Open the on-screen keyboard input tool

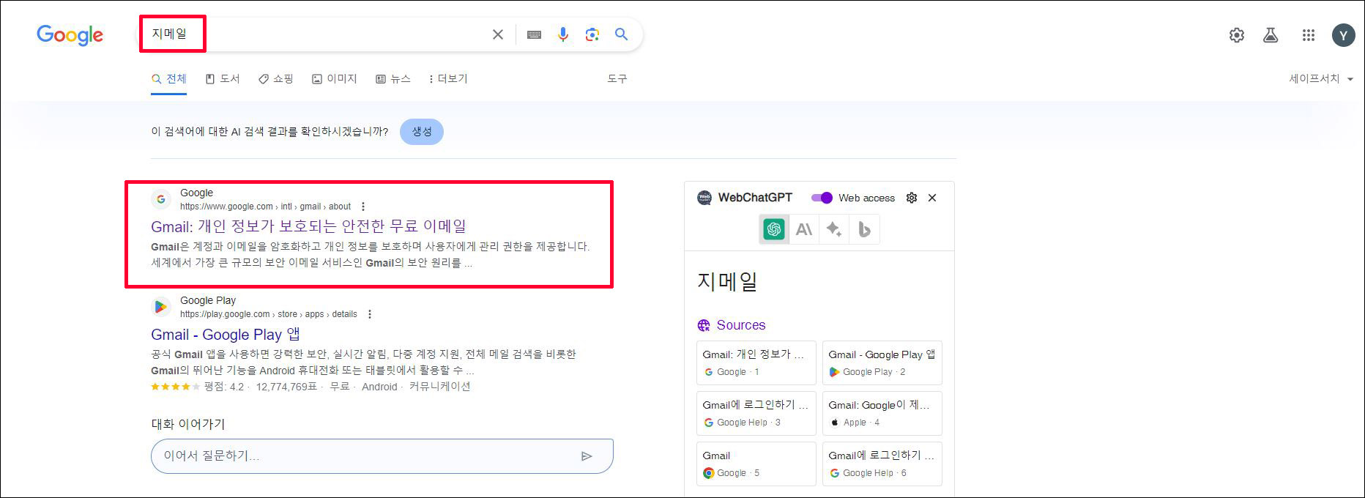pyautogui.click(x=534, y=34)
